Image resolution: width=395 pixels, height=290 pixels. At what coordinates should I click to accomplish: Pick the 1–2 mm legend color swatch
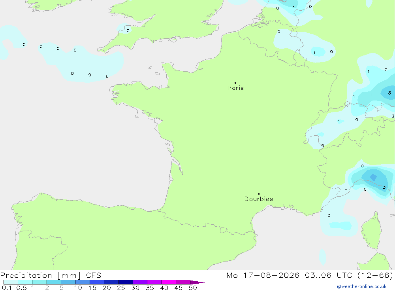point(39,282)
